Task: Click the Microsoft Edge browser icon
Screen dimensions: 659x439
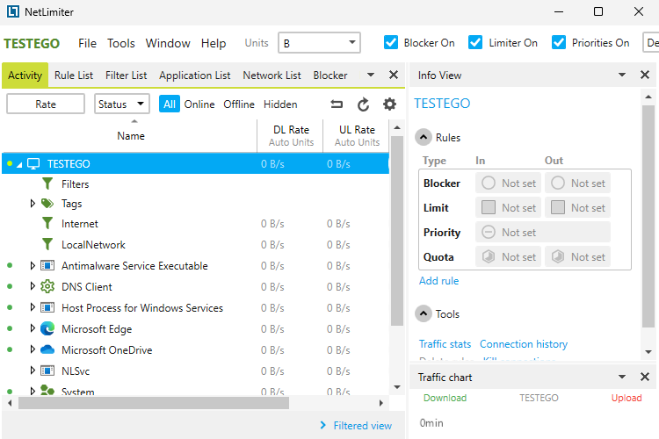Action: pyautogui.click(x=47, y=328)
